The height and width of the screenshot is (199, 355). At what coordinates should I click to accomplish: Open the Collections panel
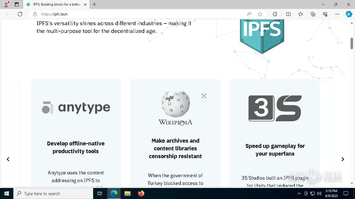[313, 14]
